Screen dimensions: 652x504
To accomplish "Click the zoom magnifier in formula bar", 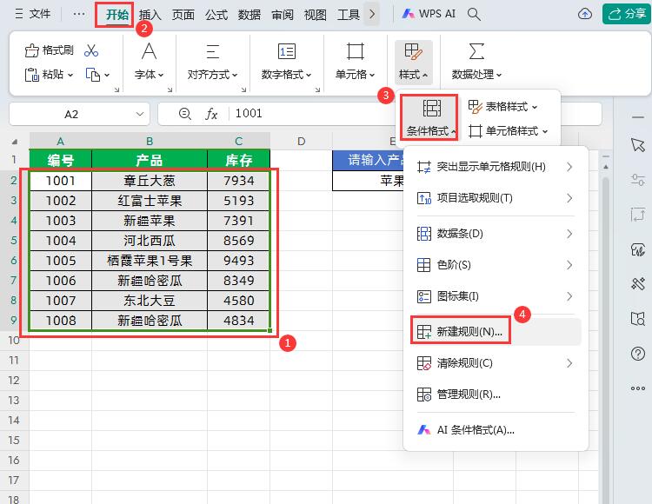I will (184, 114).
